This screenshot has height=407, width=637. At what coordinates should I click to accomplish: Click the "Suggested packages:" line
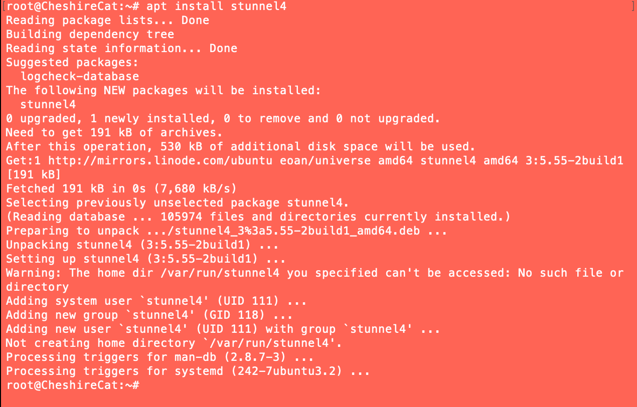(72, 63)
